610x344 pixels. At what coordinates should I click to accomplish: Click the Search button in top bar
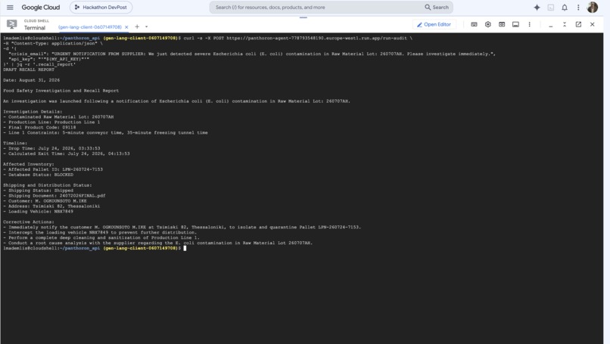point(437,8)
